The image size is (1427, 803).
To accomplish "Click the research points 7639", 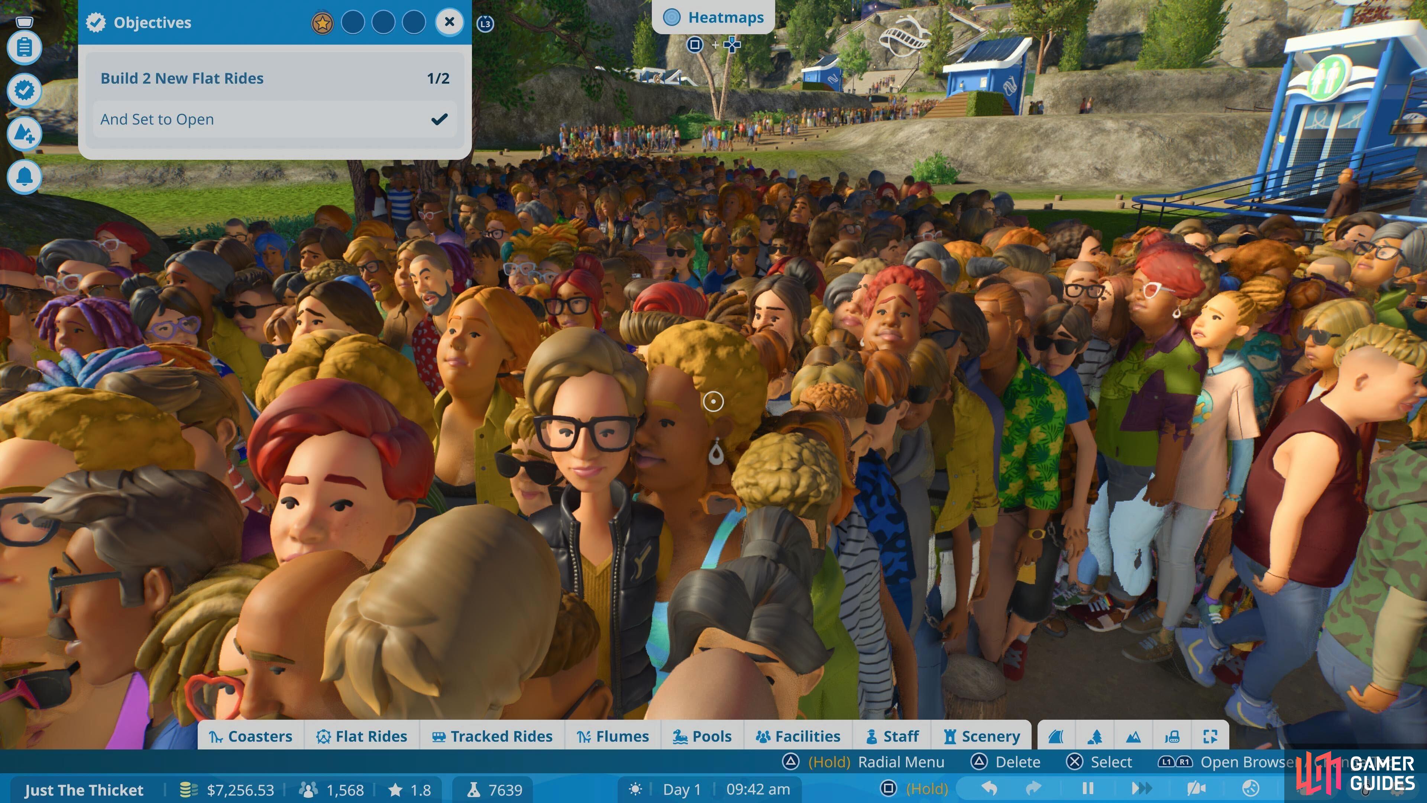I will pos(505,790).
